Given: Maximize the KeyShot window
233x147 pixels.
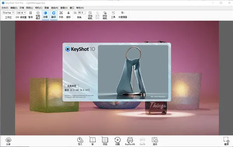Looking at the screenshot, I should point(221,3).
